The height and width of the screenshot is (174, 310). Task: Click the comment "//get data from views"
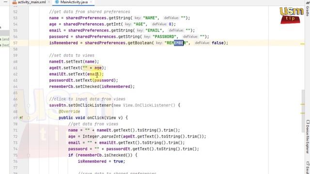(93, 124)
